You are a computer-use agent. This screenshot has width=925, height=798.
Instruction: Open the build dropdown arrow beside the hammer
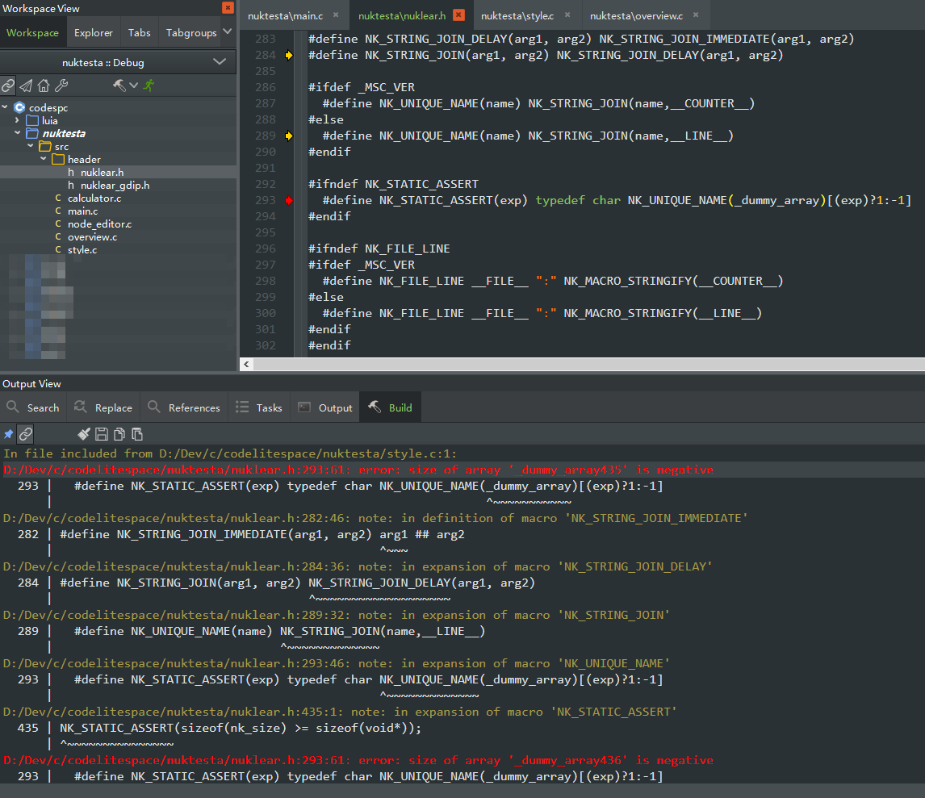click(132, 85)
